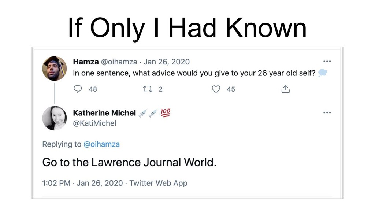
Task: View Hamza's profile picture
Action: pos(55,69)
